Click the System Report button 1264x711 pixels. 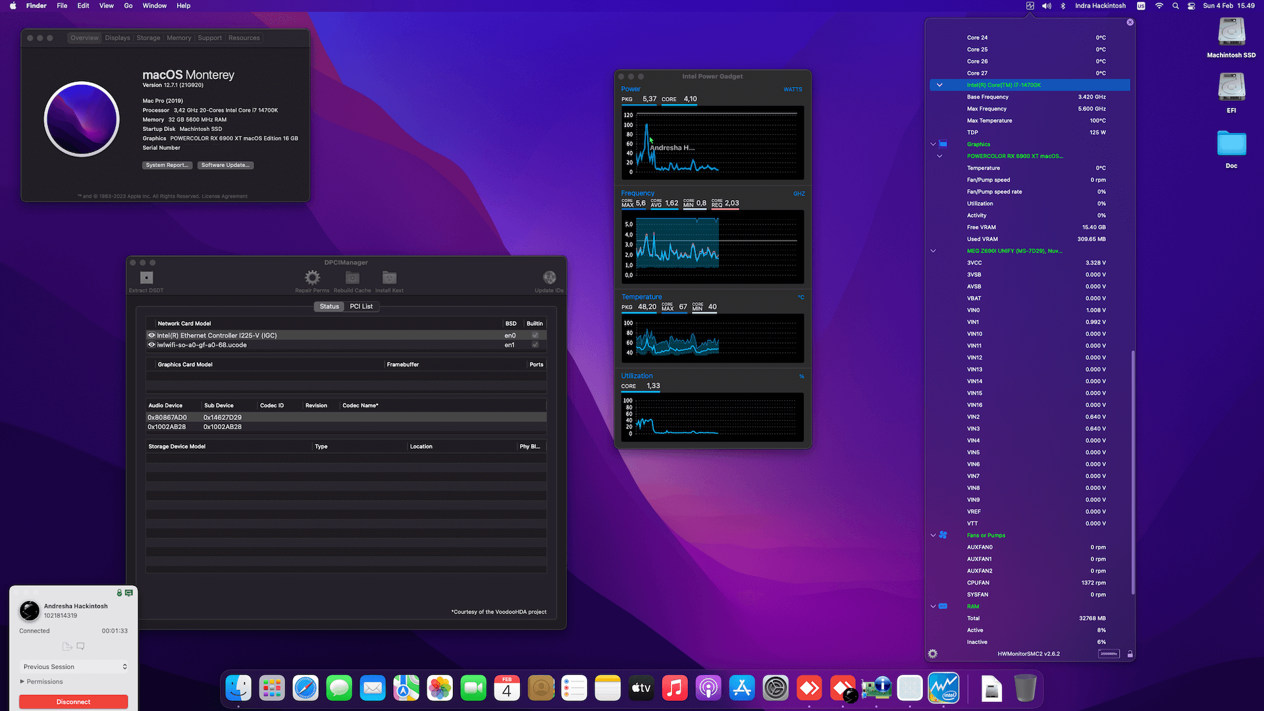tap(167, 165)
